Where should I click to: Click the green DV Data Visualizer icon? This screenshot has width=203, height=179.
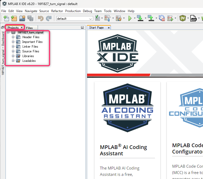point(183,18)
